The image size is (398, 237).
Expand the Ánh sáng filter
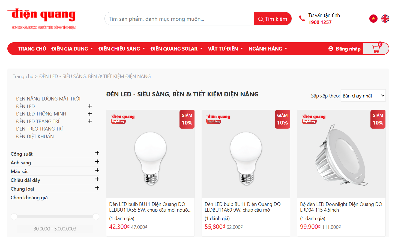(97, 162)
